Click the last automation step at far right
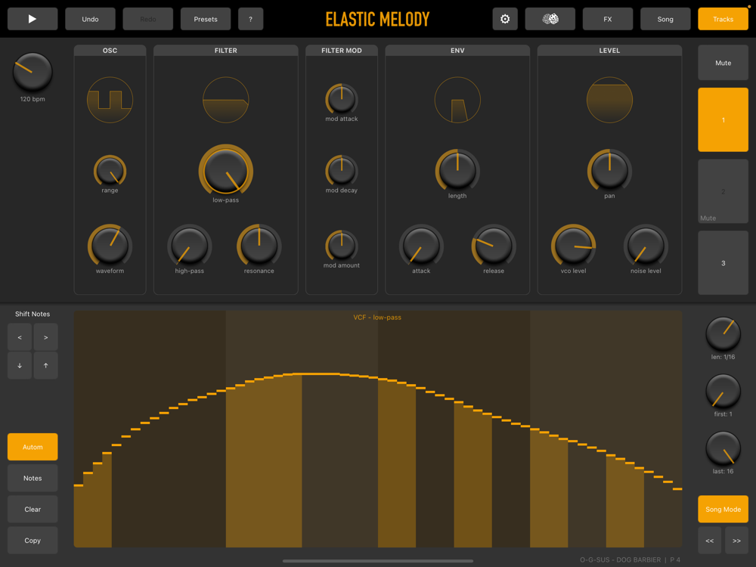The height and width of the screenshot is (567, 756). [677, 489]
